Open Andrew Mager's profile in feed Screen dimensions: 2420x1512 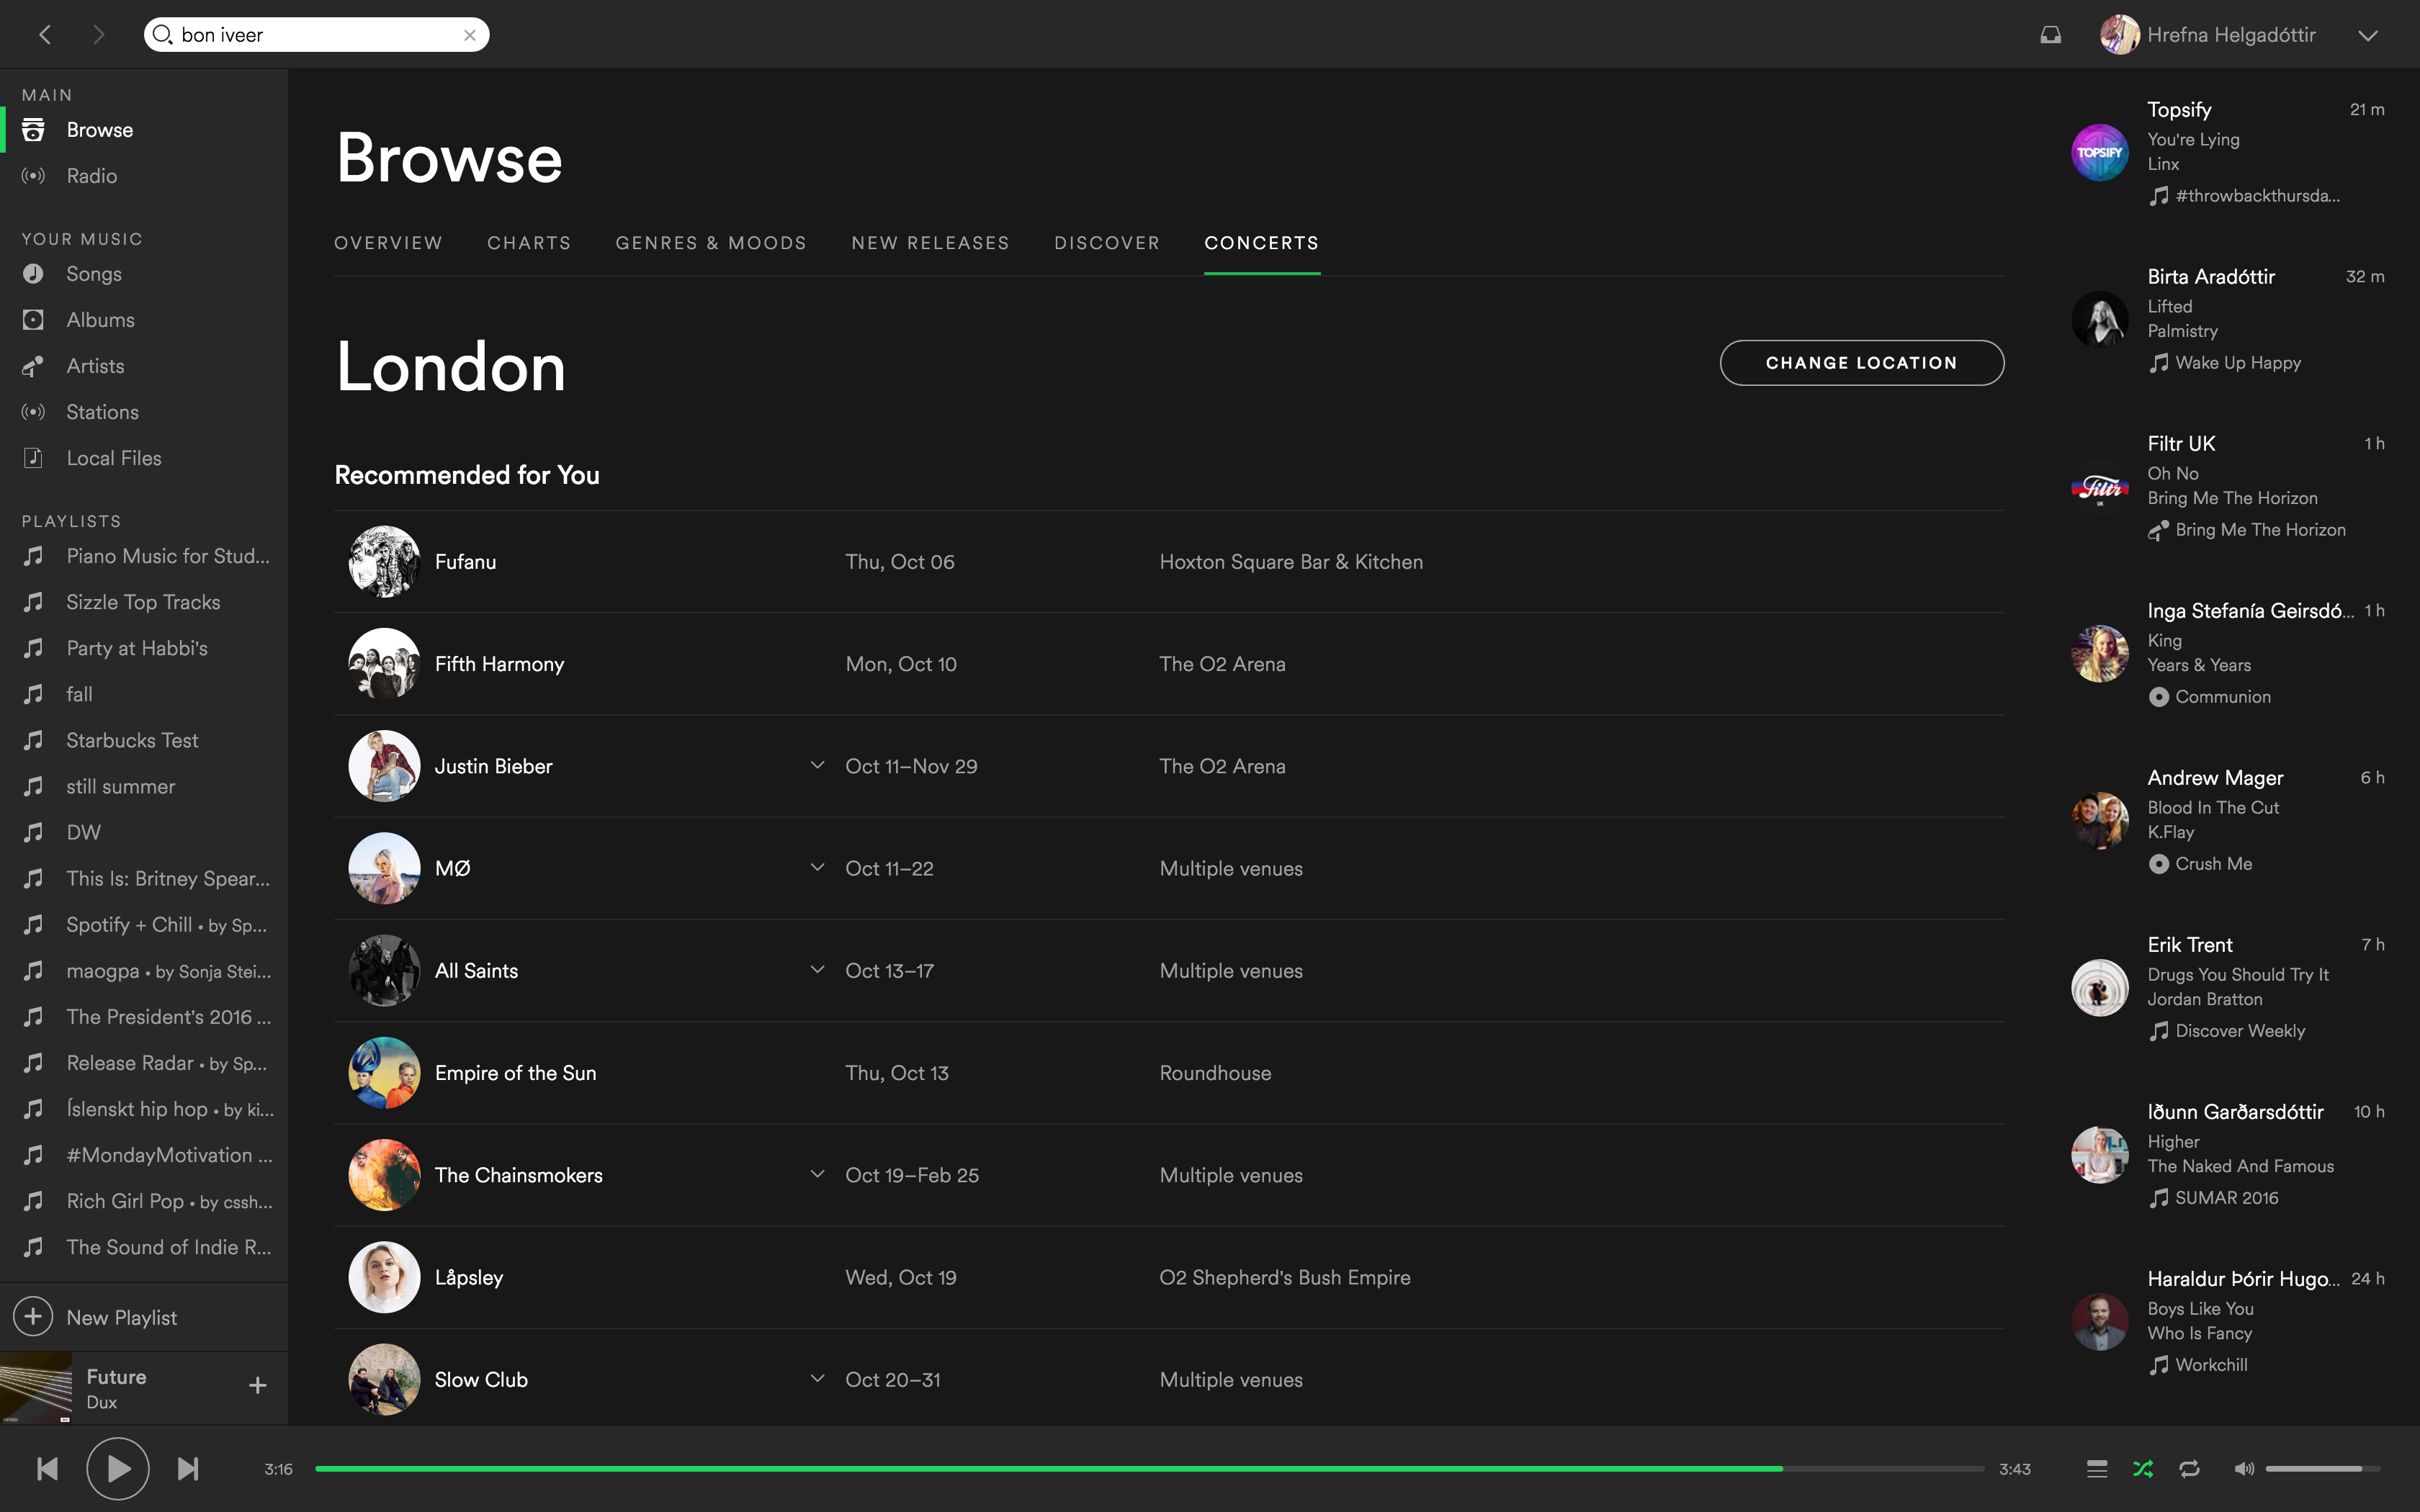pos(2215,778)
